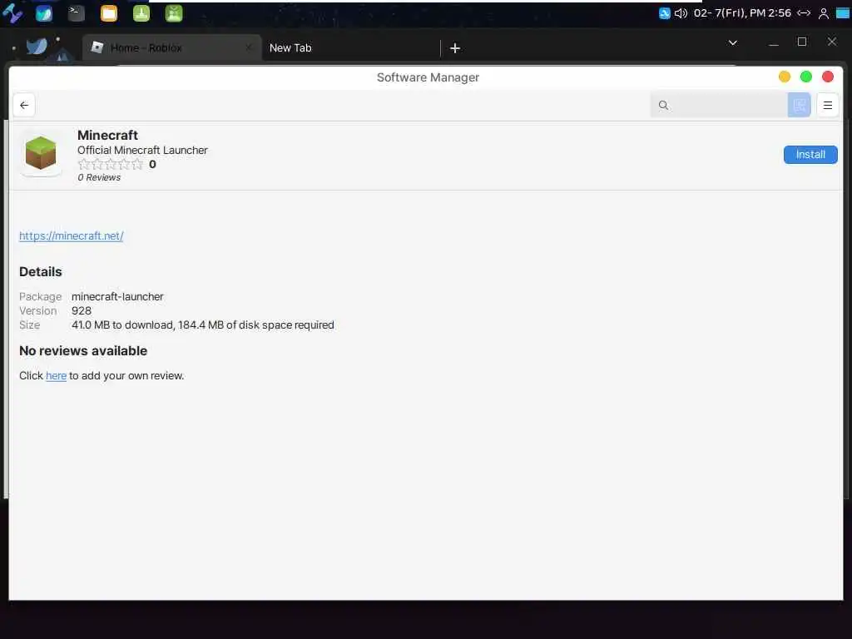Close the Home - Roblox tab
The height and width of the screenshot is (639, 852).
(x=248, y=47)
